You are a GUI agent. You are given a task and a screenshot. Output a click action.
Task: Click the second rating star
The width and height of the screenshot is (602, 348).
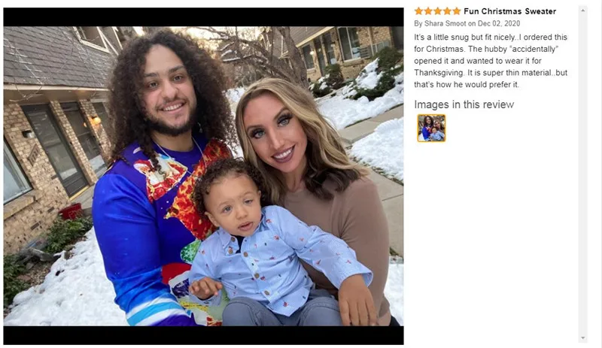[x=428, y=11]
